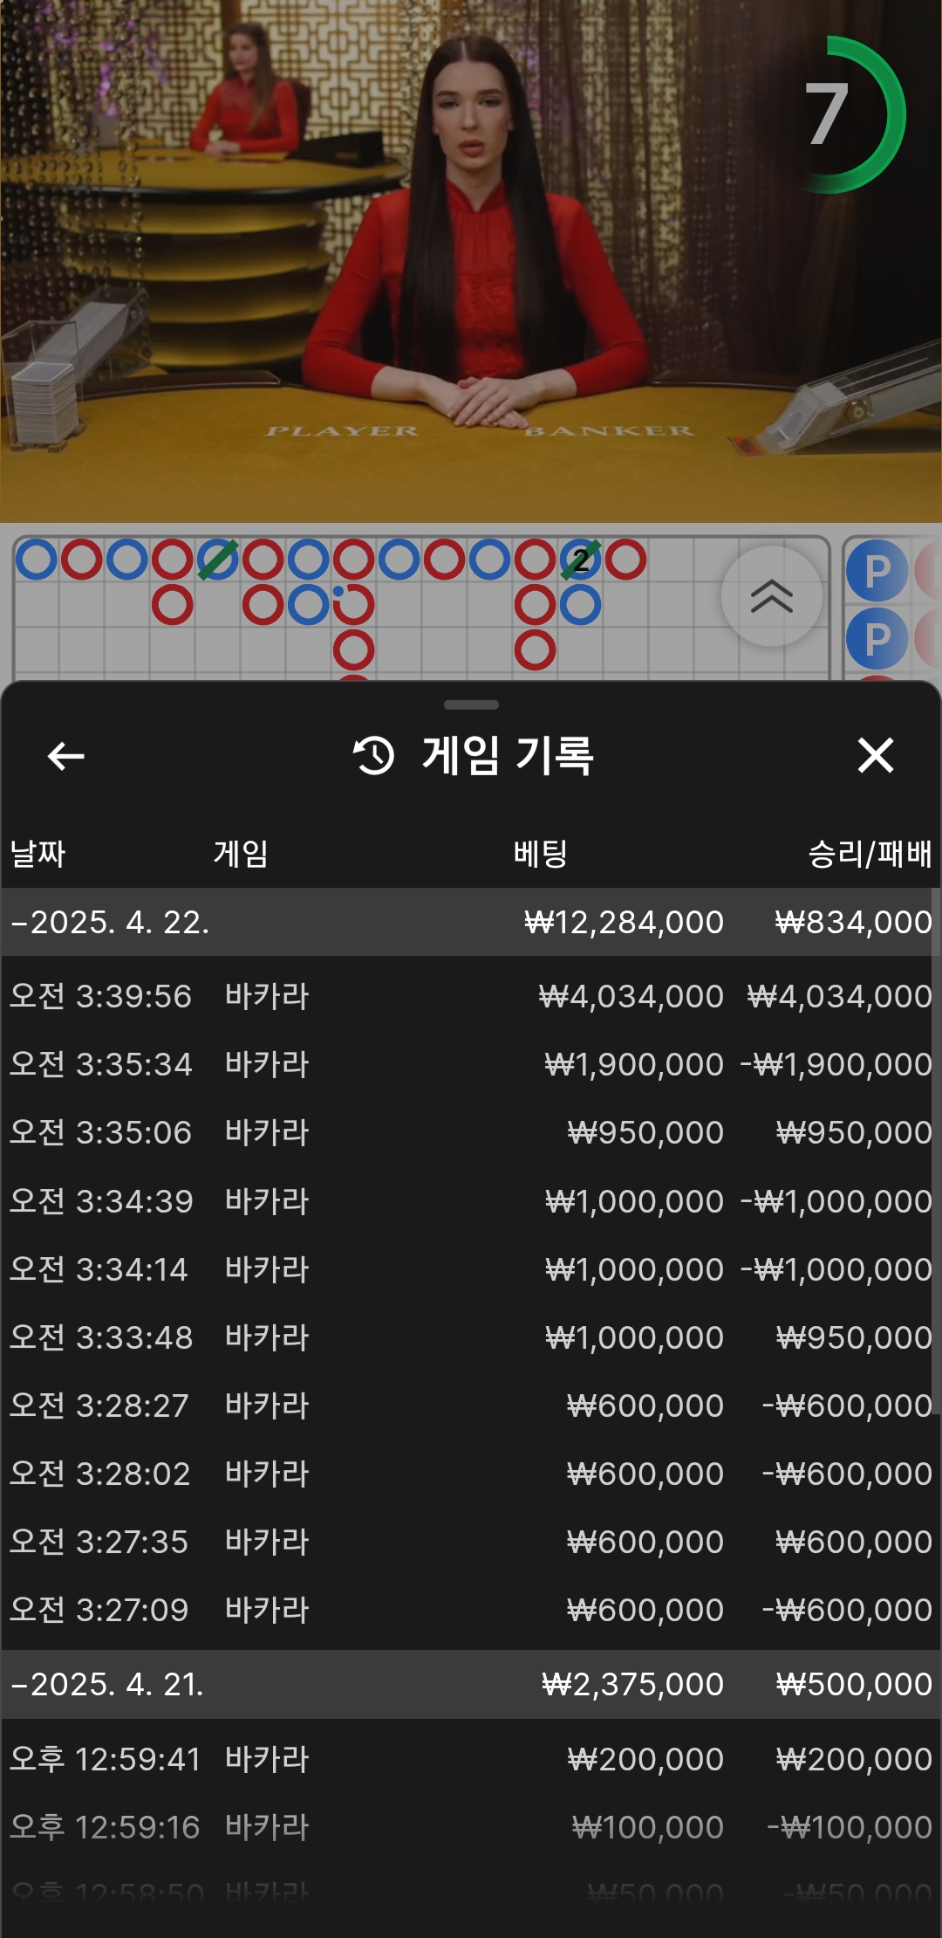Open the 오전 3:39:56 baccarat record
The image size is (942, 1938).
tap(471, 996)
